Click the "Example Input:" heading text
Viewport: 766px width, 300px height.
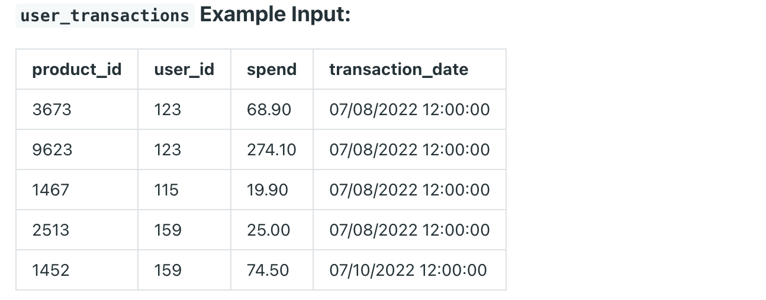(x=275, y=15)
